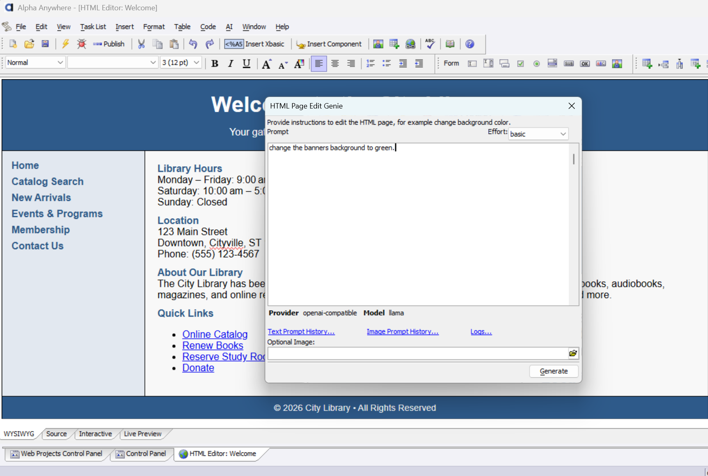This screenshot has height=476, width=708.
Task: Toggle center text alignment
Action: (335, 64)
